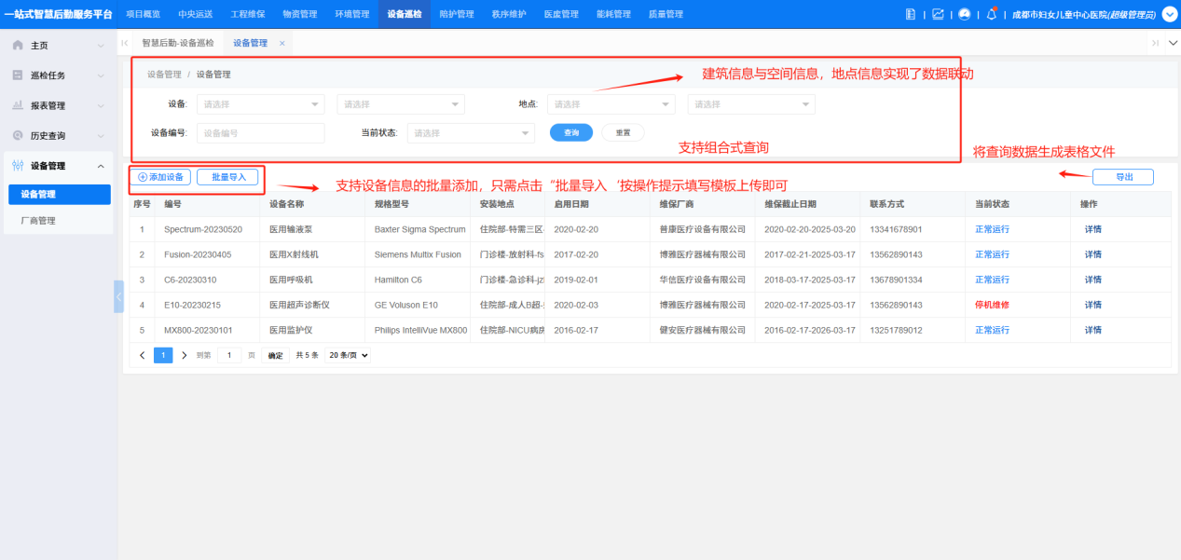Select 秩序维护 in top navigation
Image resolution: width=1181 pixels, height=560 pixels.
pyautogui.click(x=509, y=14)
